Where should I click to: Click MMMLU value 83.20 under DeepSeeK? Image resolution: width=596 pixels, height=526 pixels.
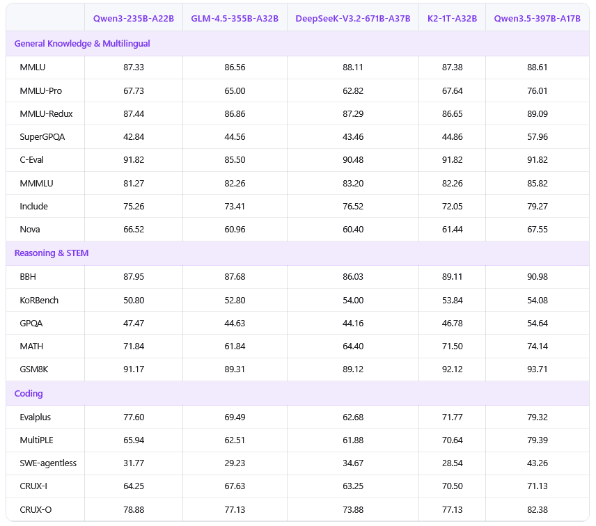(x=353, y=183)
